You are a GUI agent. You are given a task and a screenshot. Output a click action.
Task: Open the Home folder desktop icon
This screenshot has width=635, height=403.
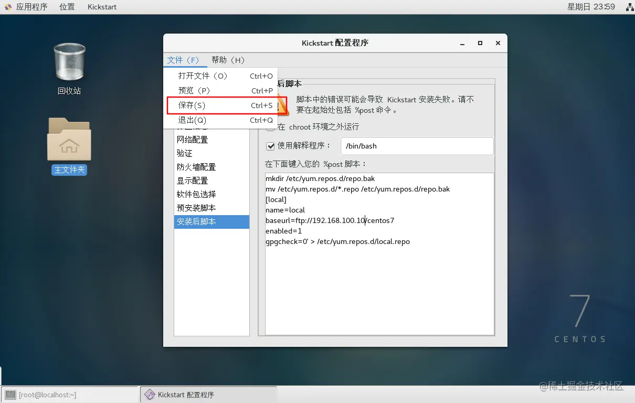pyautogui.click(x=69, y=139)
